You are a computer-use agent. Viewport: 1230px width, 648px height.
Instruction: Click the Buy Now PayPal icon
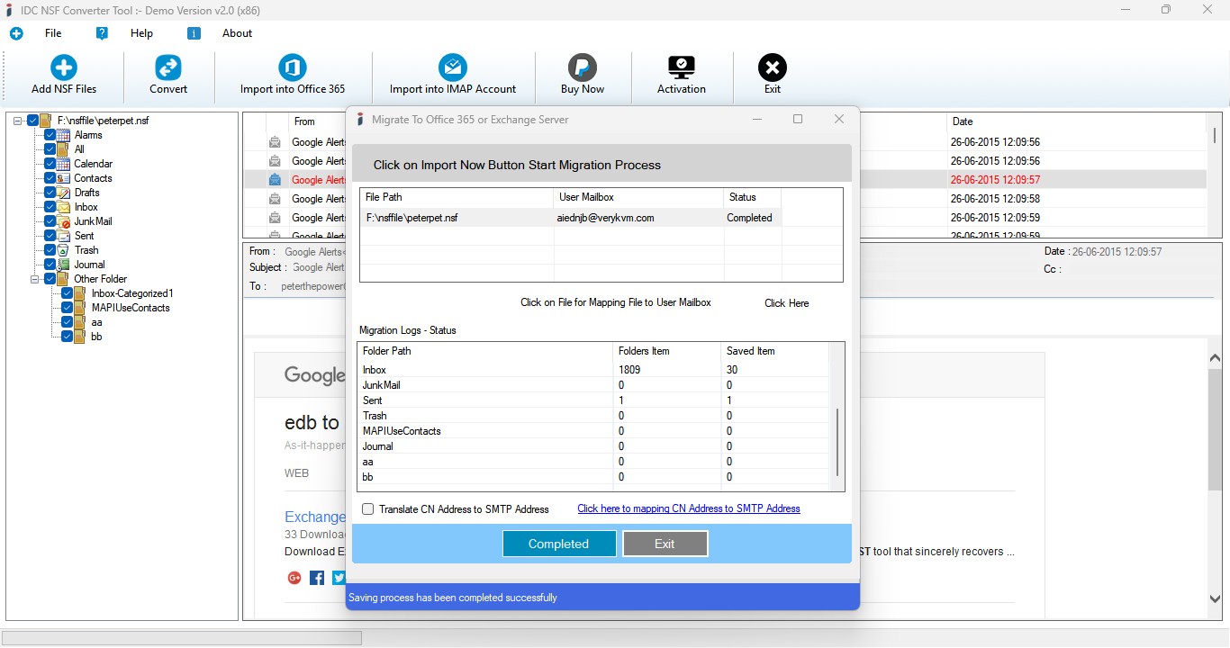[583, 67]
